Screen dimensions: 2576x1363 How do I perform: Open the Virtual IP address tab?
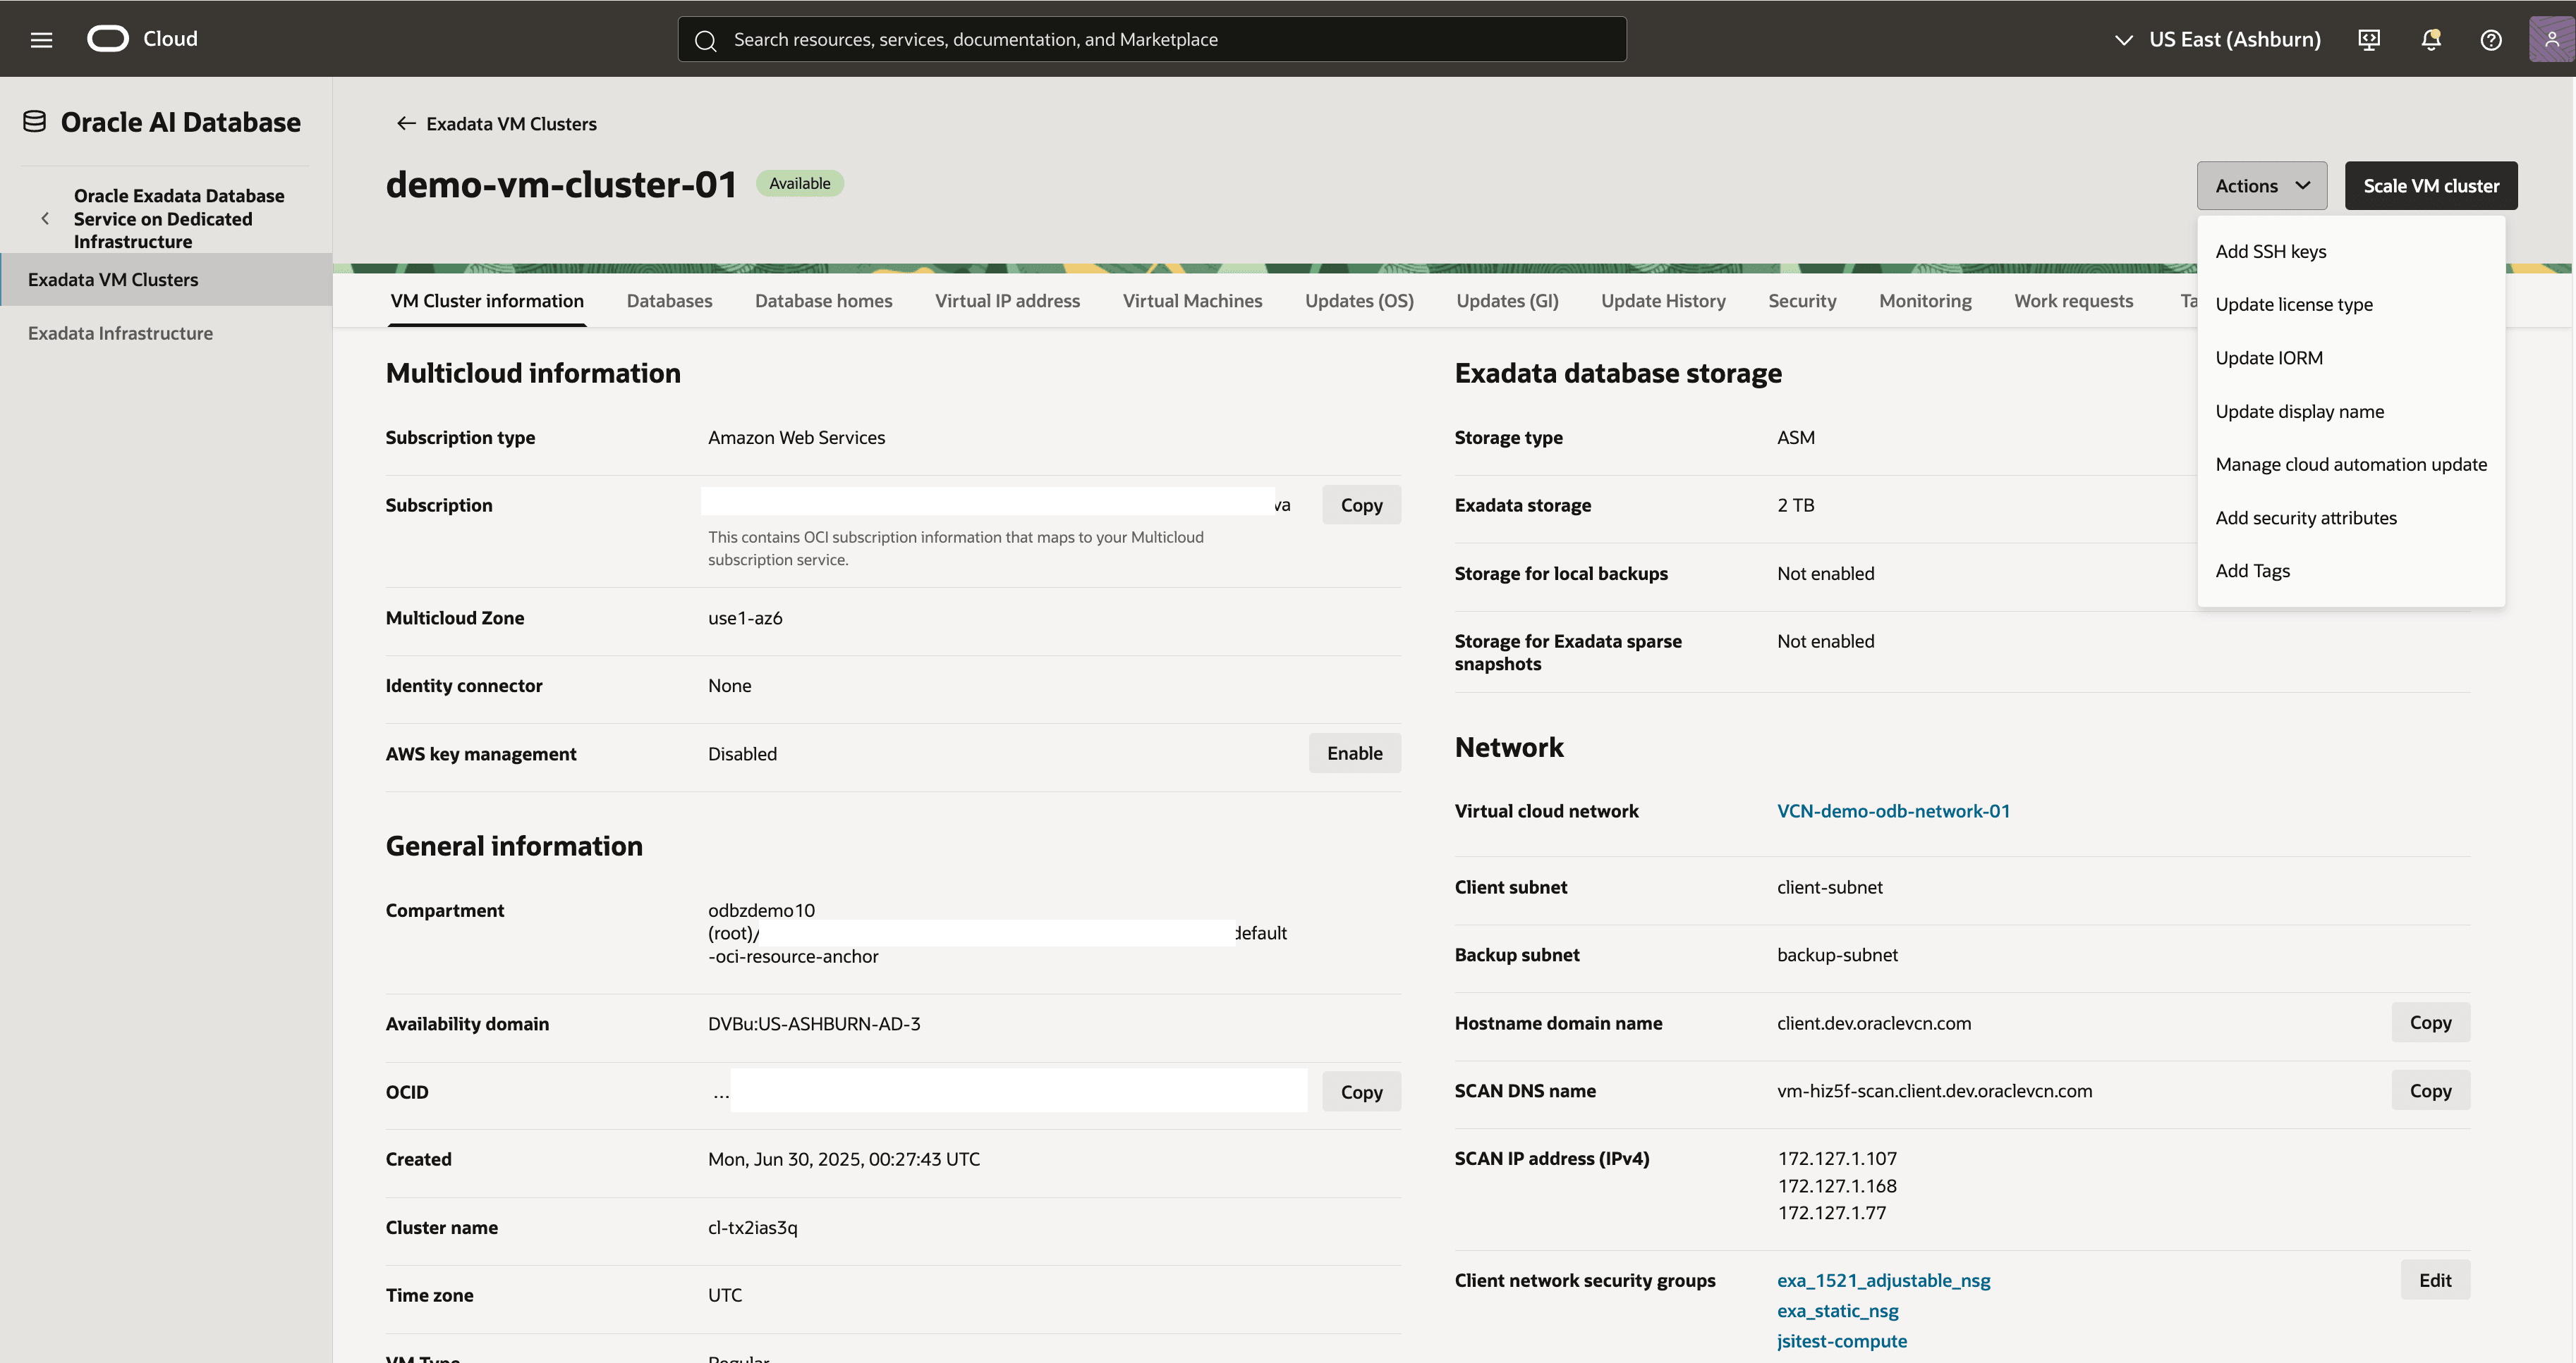pyautogui.click(x=1007, y=301)
